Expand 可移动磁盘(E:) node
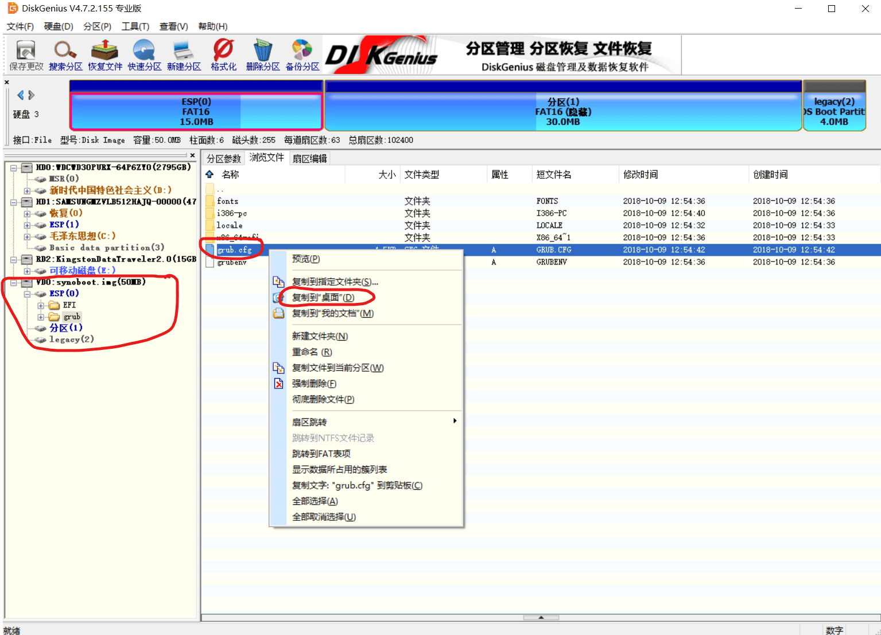 27,271
